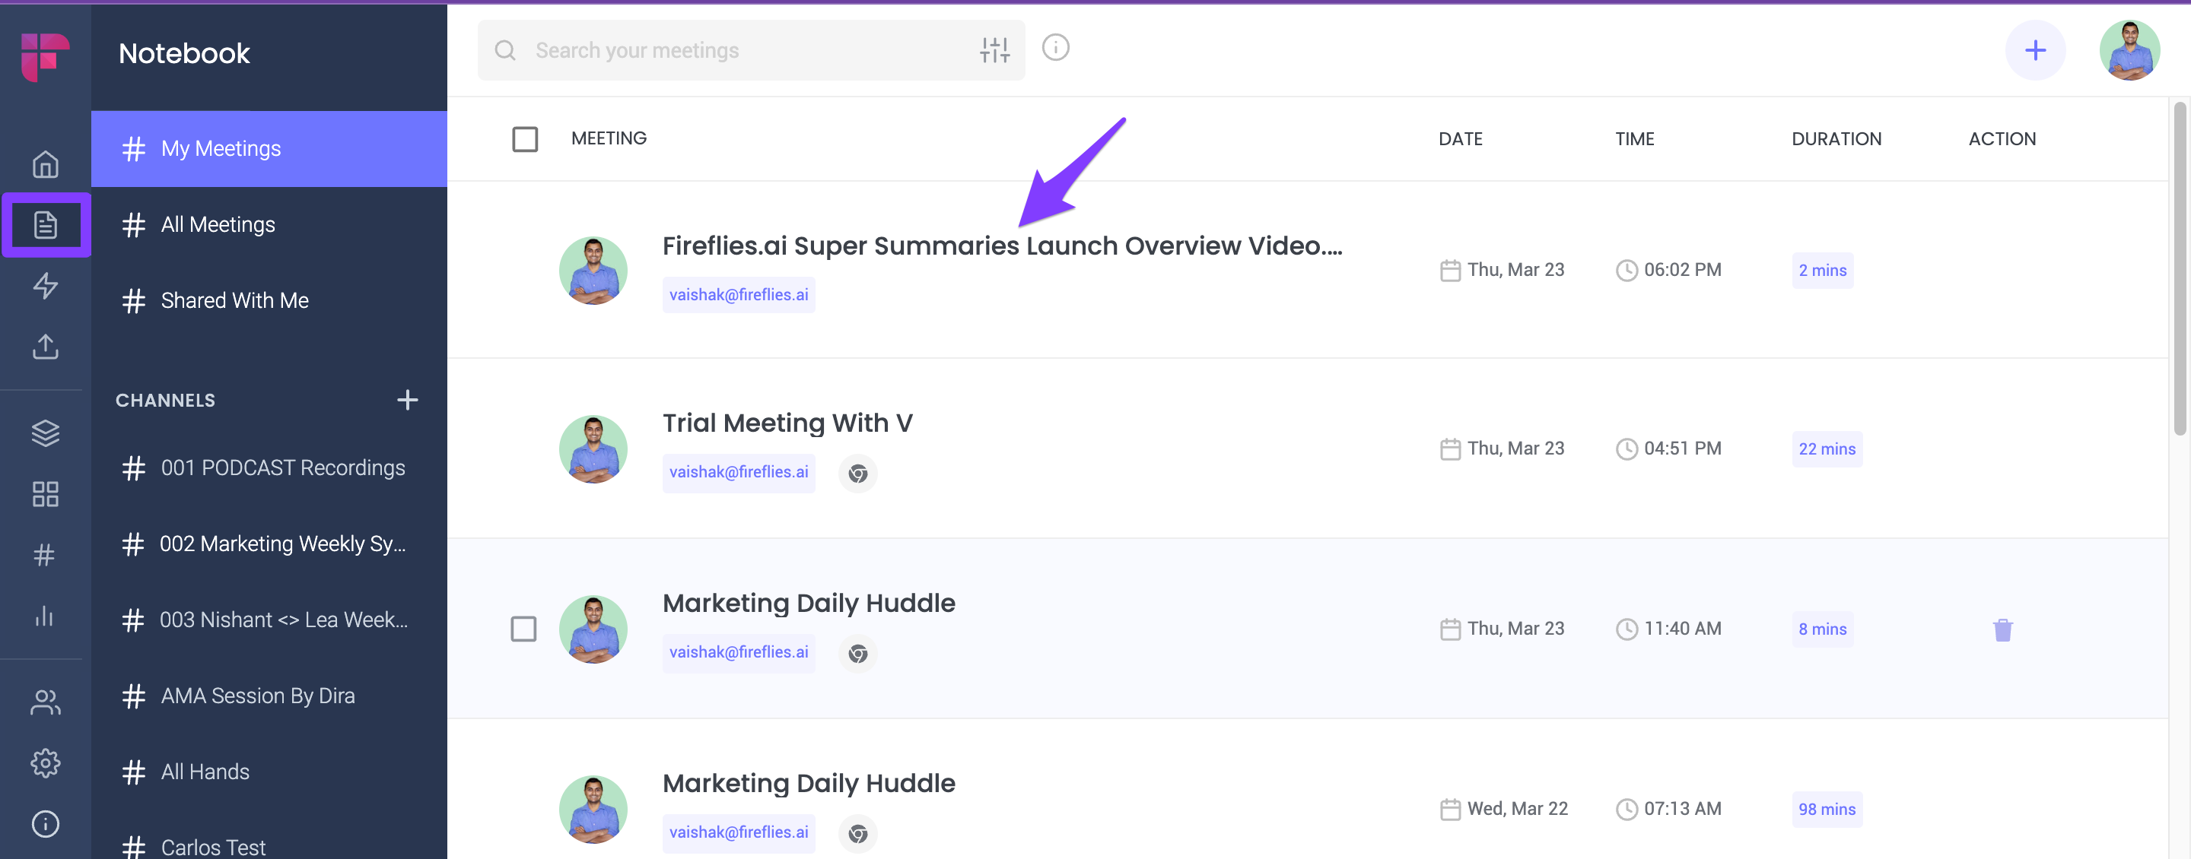2191x859 pixels.
Task: Click vaishak@fireflies.ai tag on Wed Mar 22 huddle
Action: (x=738, y=832)
